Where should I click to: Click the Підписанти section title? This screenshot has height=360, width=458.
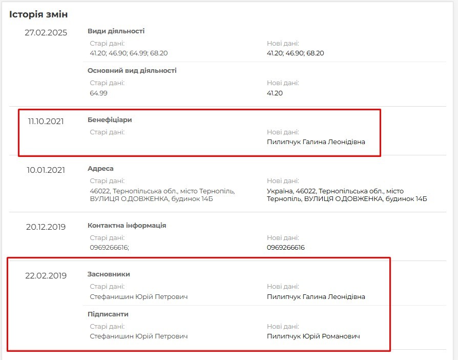[x=108, y=314]
